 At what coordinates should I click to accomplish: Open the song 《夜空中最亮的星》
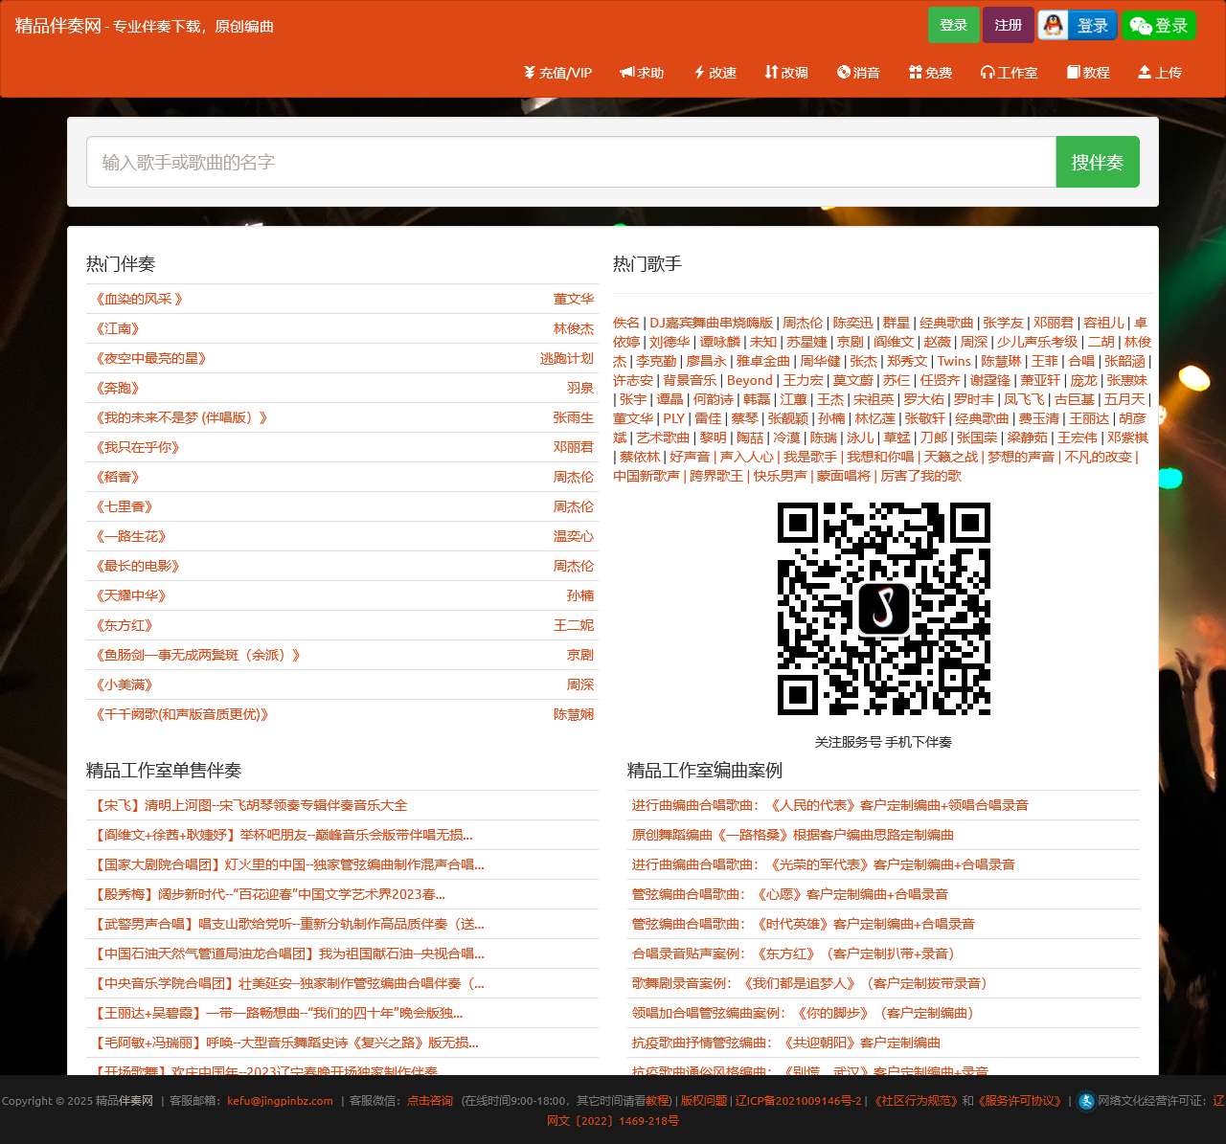pos(150,359)
